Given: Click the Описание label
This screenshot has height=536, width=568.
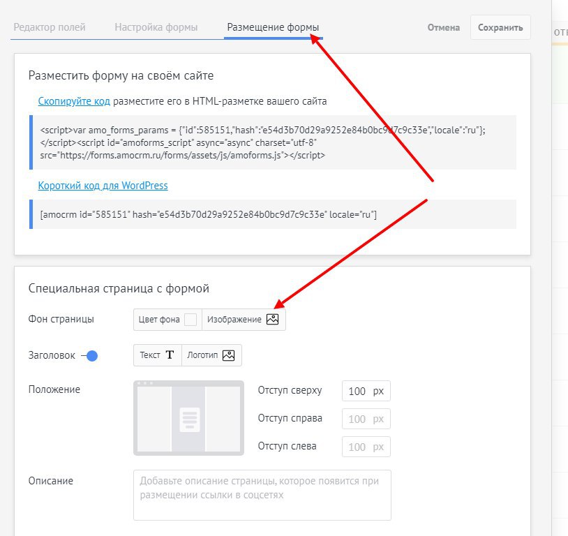Looking at the screenshot, I should (51, 481).
